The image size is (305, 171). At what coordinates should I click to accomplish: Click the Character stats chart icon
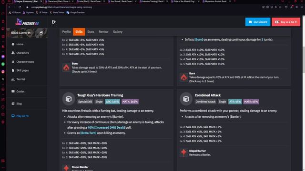(13, 62)
